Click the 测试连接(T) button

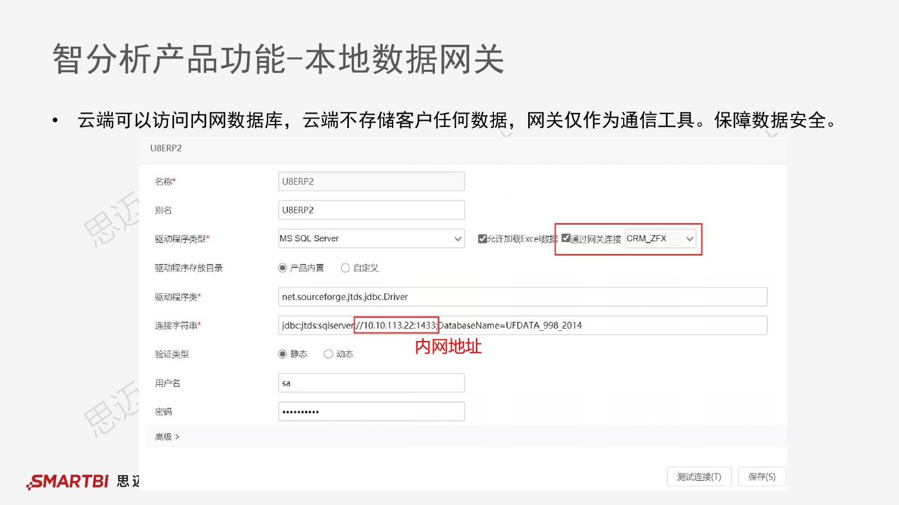698,477
